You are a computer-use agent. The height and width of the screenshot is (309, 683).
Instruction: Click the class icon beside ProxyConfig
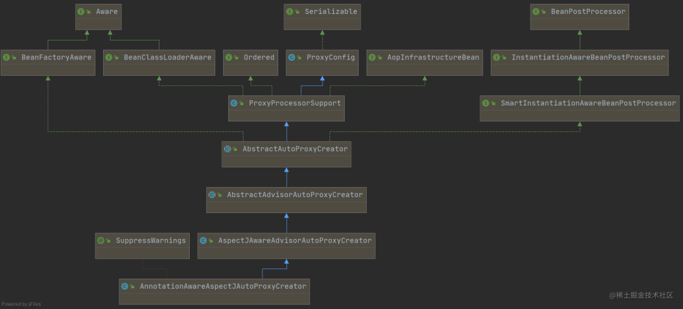coord(292,57)
